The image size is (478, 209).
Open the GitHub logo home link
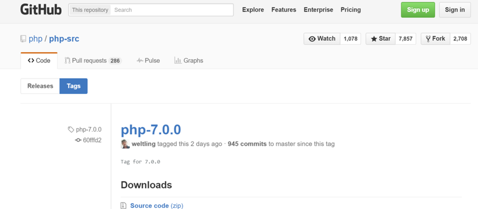point(41,10)
